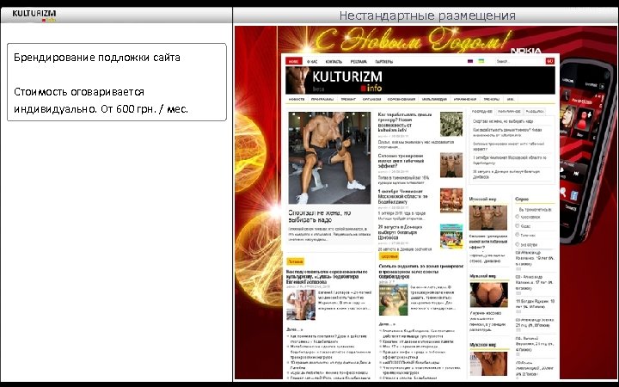
Task: Open sidebar link 'Спортзал не жена, но выбирать надо'
Action: pos(503,121)
